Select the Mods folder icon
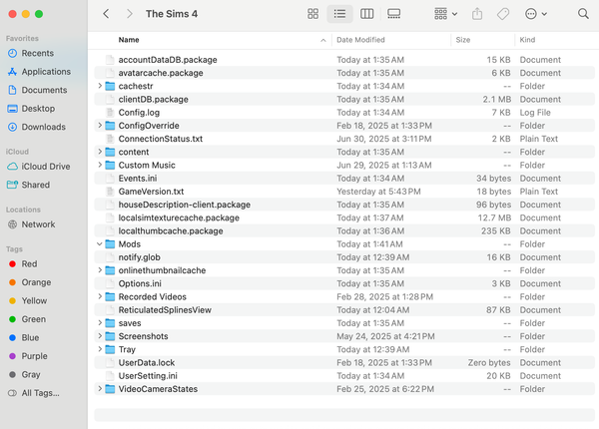 (110, 243)
